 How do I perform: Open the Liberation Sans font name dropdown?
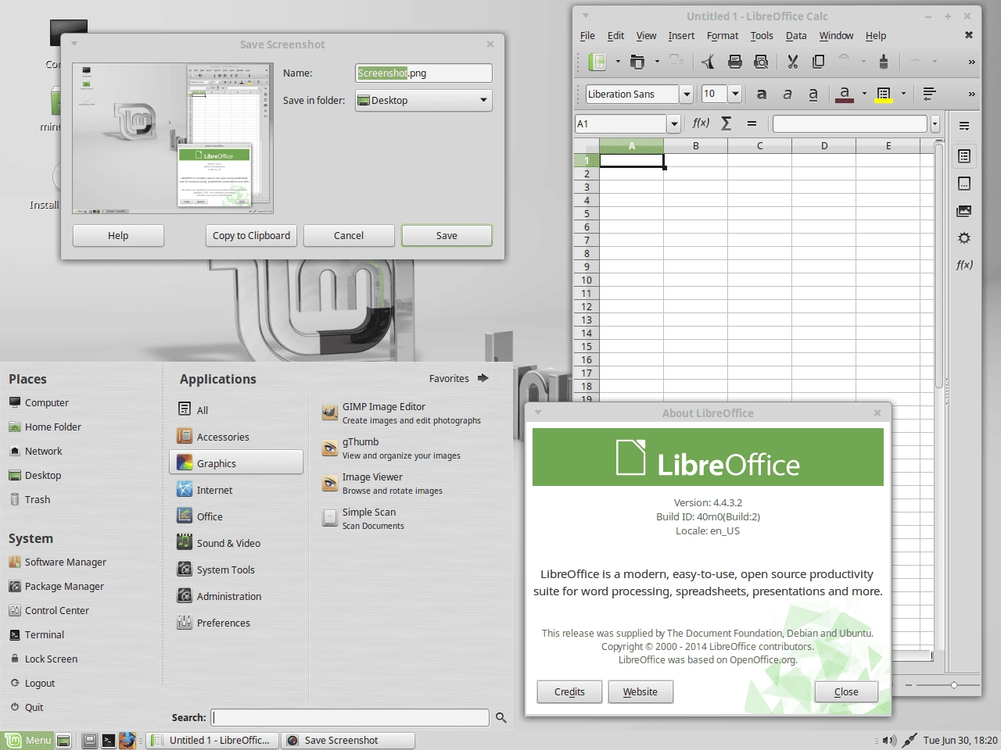pyautogui.click(x=687, y=94)
